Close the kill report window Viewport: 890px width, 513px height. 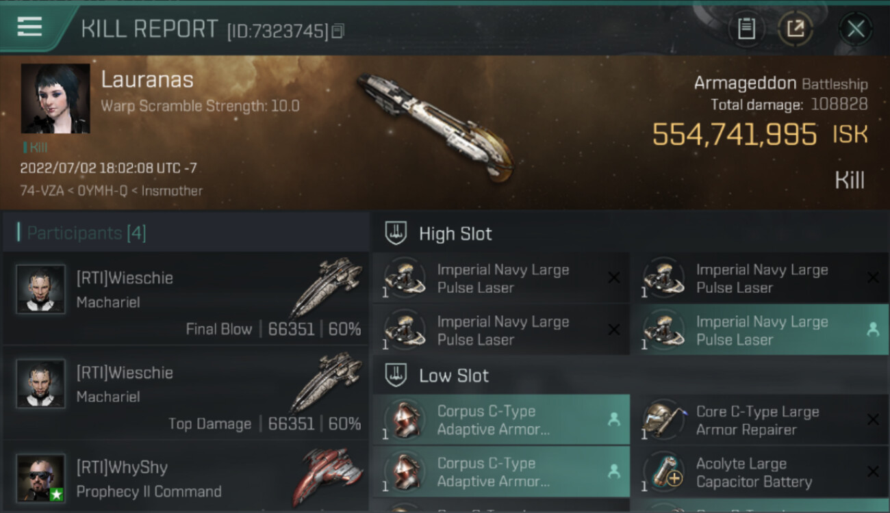(x=856, y=29)
